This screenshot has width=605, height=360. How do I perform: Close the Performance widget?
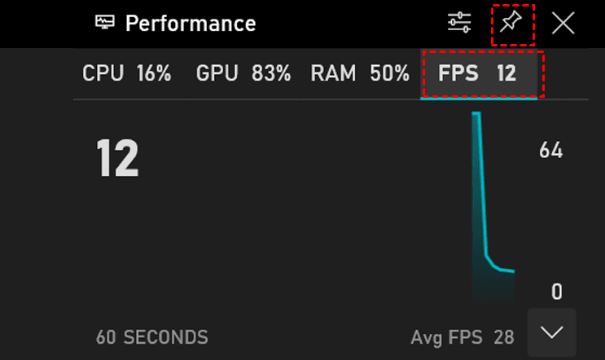coord(563,24)
